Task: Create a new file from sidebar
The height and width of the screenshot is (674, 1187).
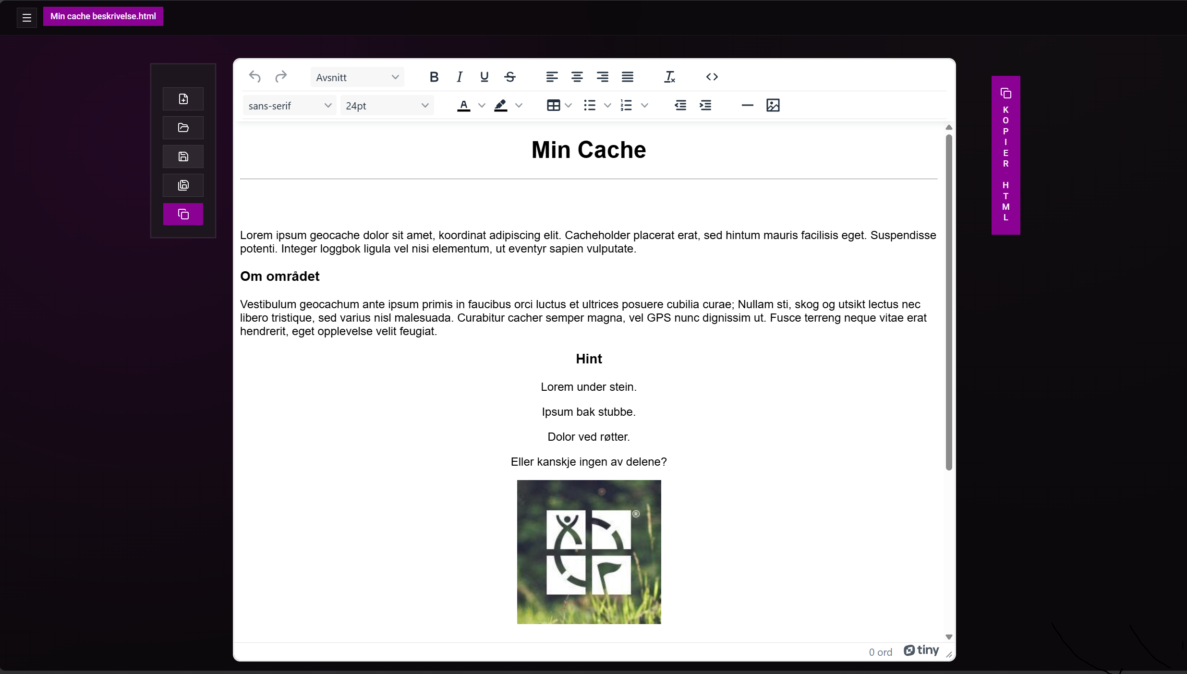Action: 183,99
